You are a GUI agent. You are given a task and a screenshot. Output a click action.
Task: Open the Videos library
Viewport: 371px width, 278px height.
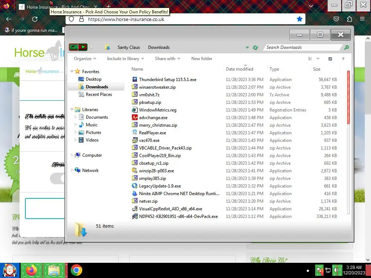pyautogui.click(x=92, y=140)
